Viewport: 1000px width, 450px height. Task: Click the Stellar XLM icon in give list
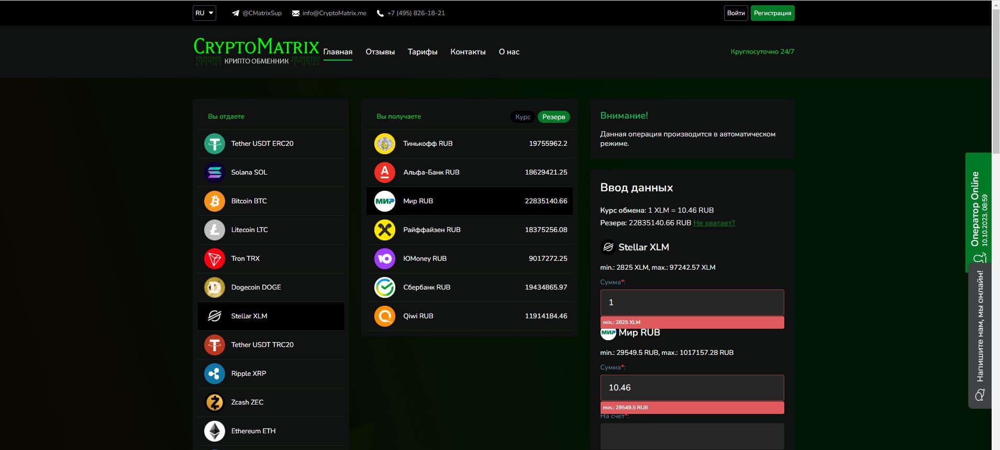pyautogui.click(x=215, y=316)
